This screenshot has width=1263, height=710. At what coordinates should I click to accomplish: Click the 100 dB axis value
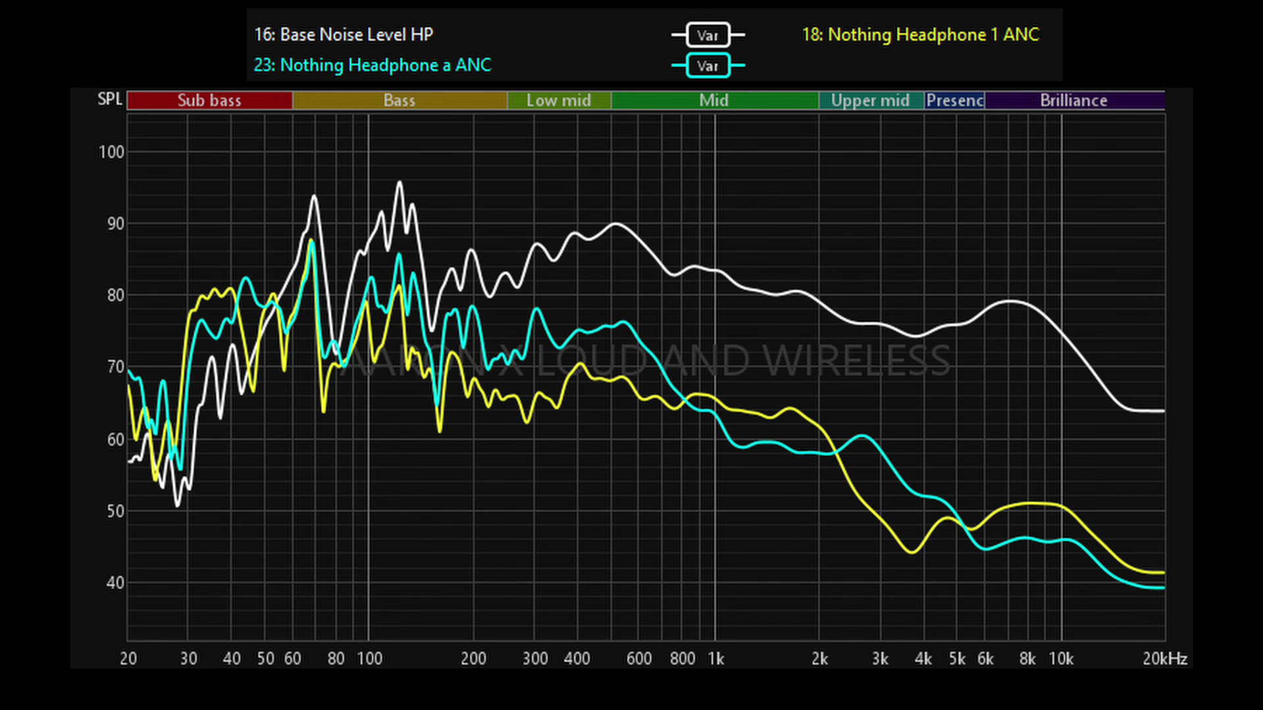click(x=111, y=152)
